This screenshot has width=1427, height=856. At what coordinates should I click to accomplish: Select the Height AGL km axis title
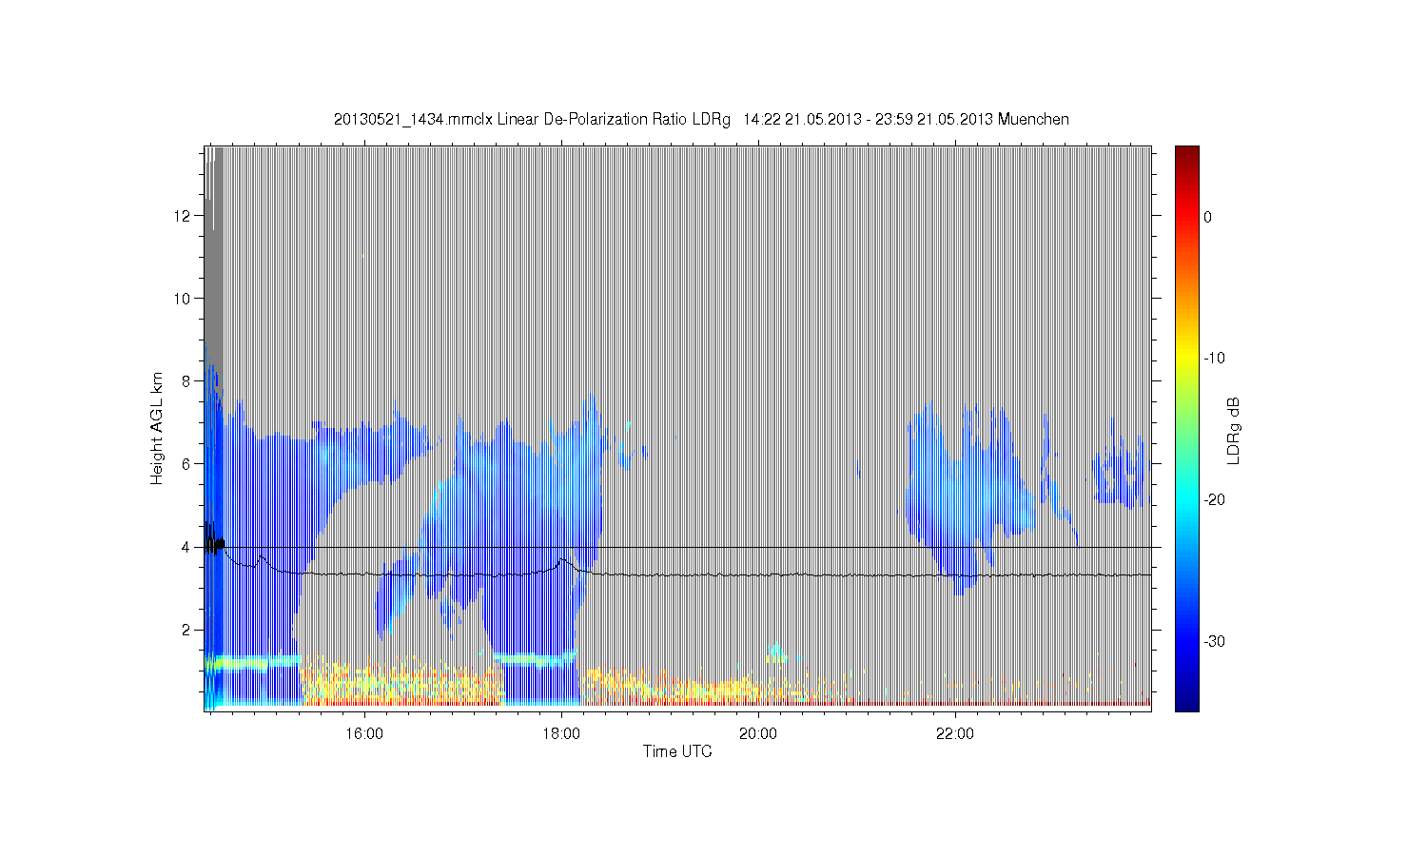157,428
